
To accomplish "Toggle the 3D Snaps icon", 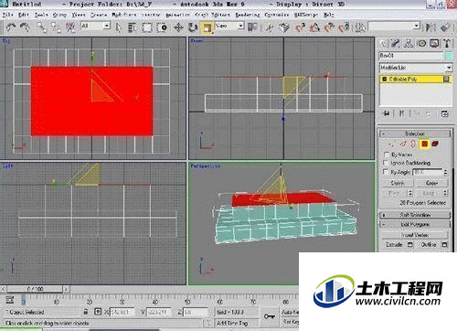I will pos(300,27).
